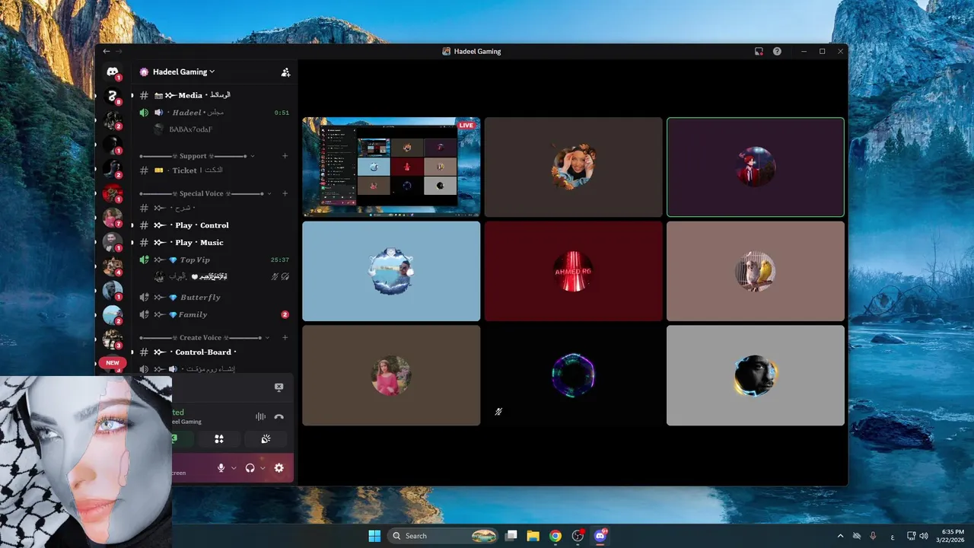Click the NEW unread mentions indicator
Screen dimensions: 974x548
tap(113, 363)
